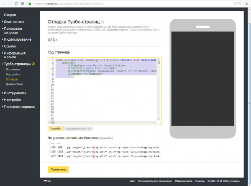Image resolution: width=251 pixels, height=186 pixels.
Task: Reload the page with the refresh icon
Action: tap(16, 3)
